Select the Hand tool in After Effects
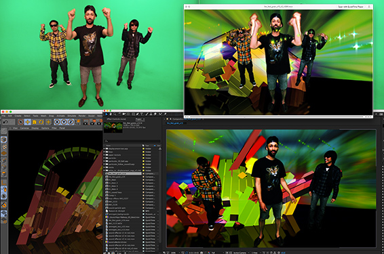The image size is (384, 254). (x=111, y=114)
